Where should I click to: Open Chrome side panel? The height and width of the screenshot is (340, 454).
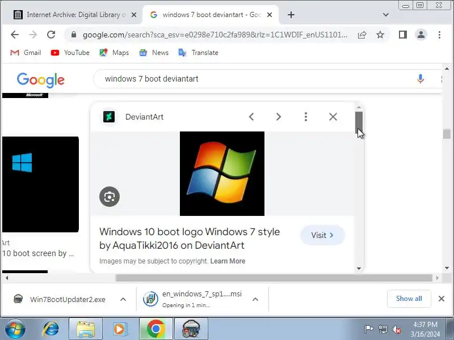point(403,35)
